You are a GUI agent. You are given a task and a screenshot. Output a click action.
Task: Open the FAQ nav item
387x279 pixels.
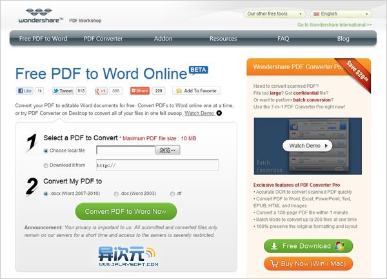283,39
